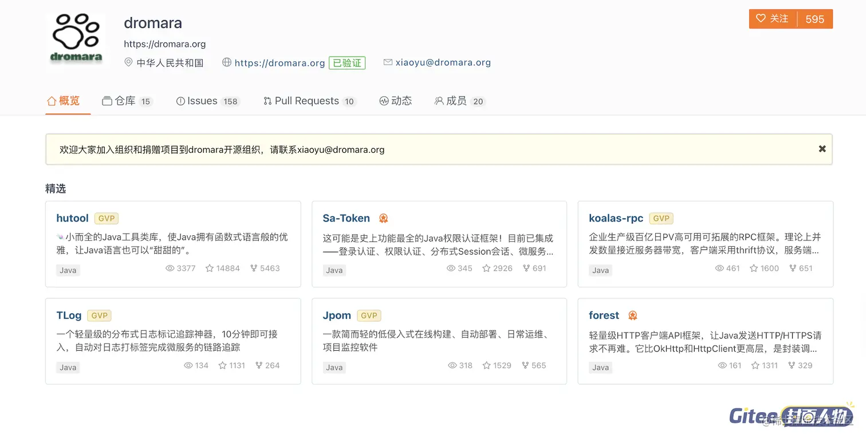Click the 1600 star count on koalas-rpc
The image size is (866, 439).
(770, 268)
